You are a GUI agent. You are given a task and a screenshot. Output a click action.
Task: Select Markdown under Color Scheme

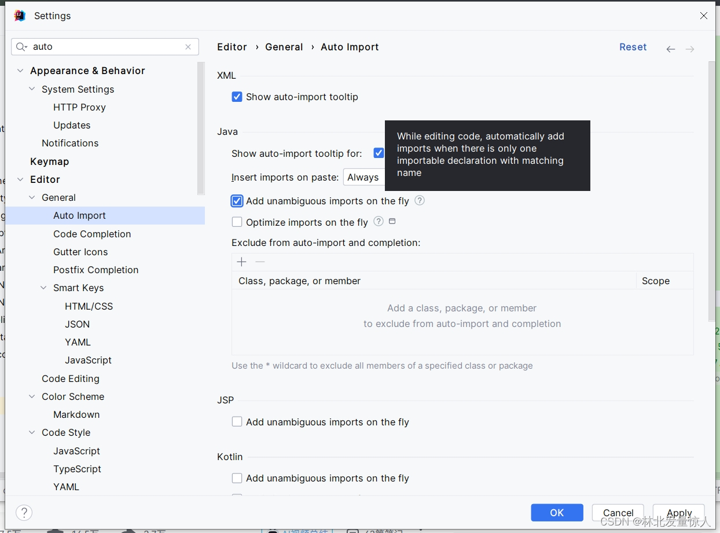pos(76,414)
